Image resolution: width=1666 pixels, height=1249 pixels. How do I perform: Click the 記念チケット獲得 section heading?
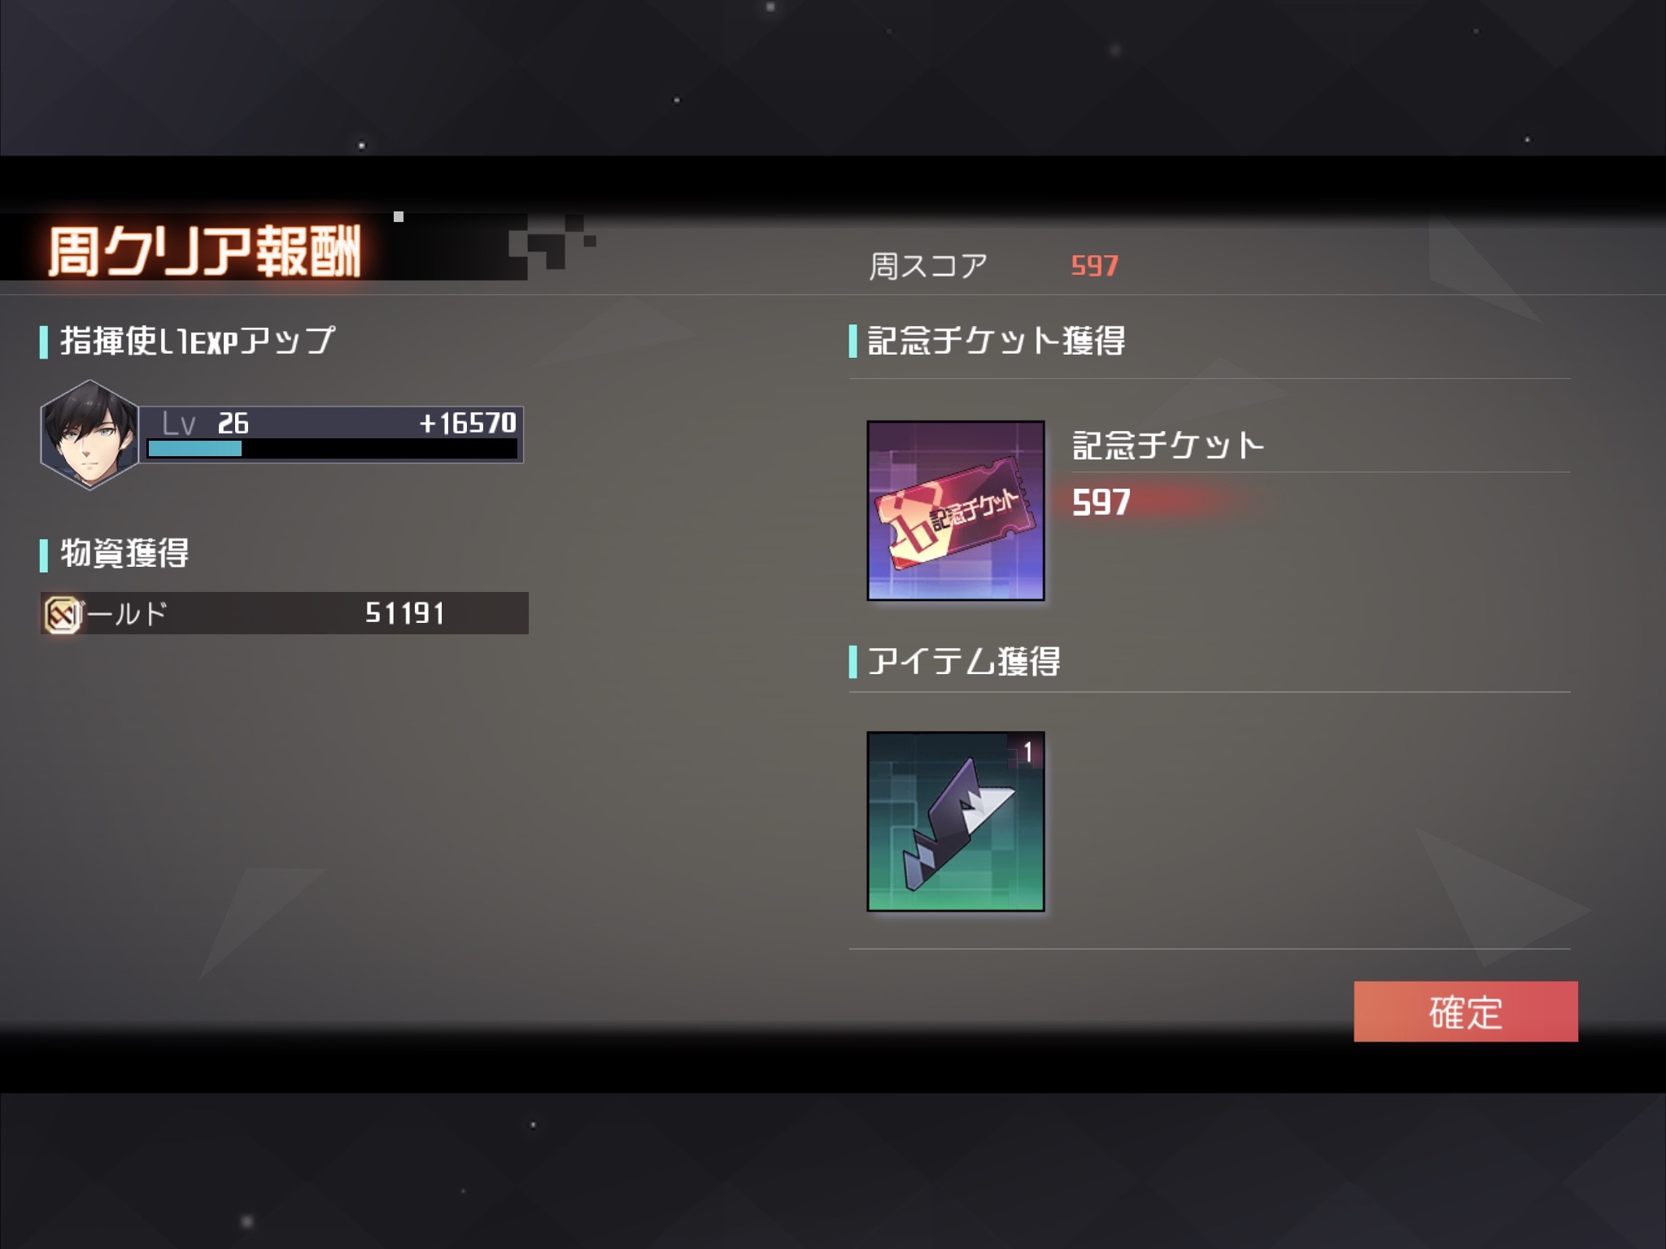tap(996, 341)
